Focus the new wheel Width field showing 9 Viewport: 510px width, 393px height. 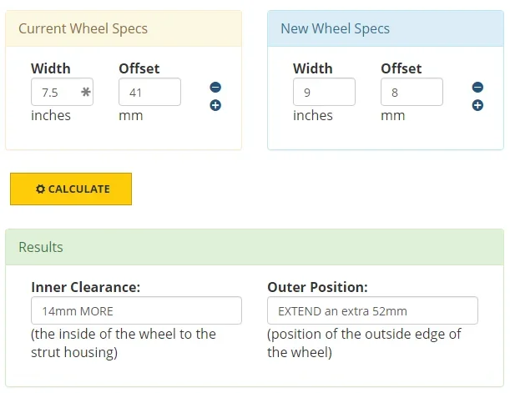point(324,92)
